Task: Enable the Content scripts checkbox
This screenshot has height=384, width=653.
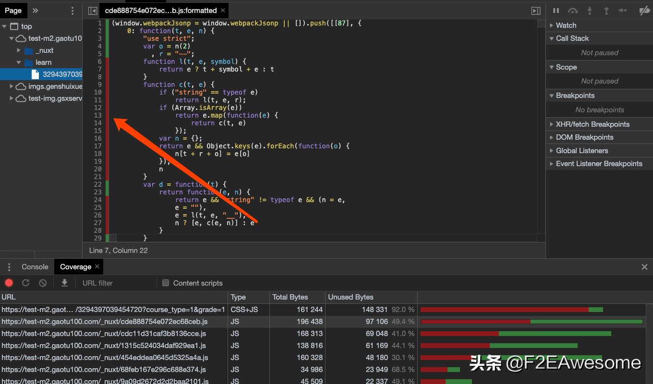Action: 166,283
